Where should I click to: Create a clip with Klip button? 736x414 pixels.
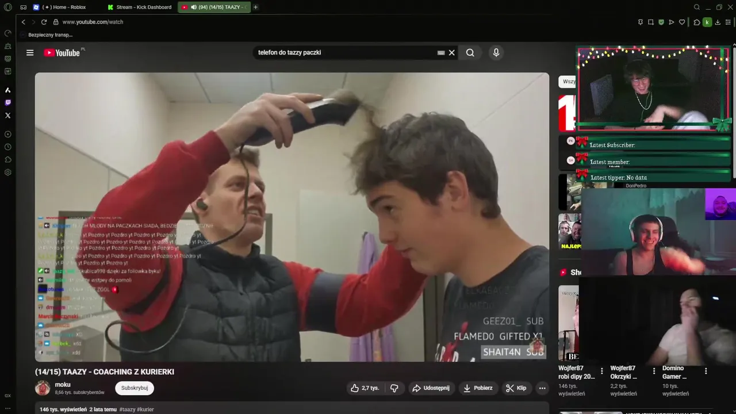[516, 388]
